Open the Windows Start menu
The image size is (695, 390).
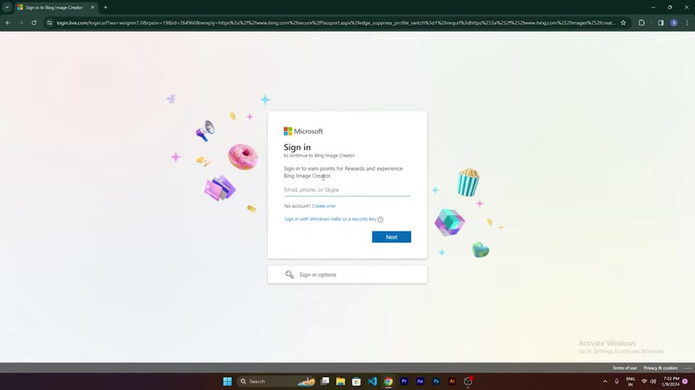[x=227, y=381]
